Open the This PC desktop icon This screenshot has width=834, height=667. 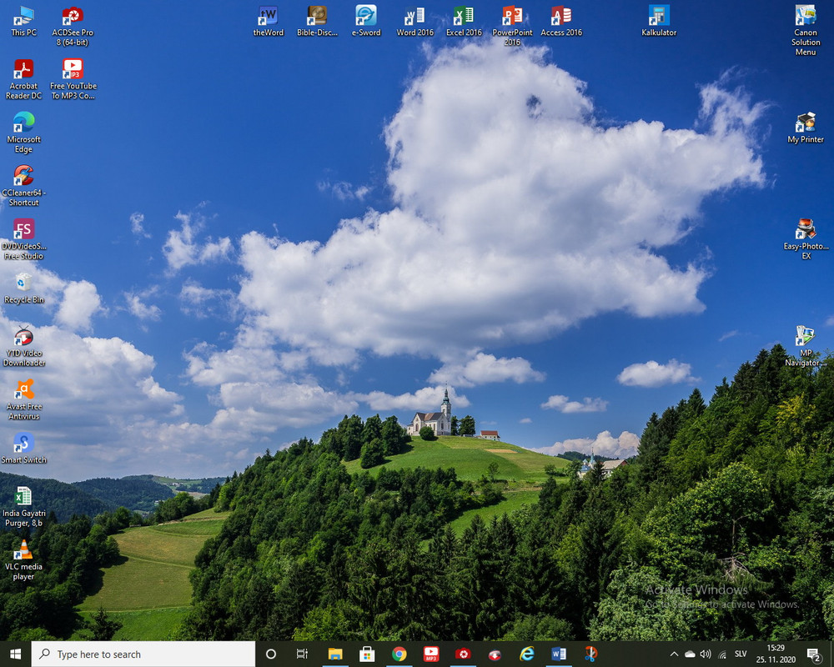(23, 22)
